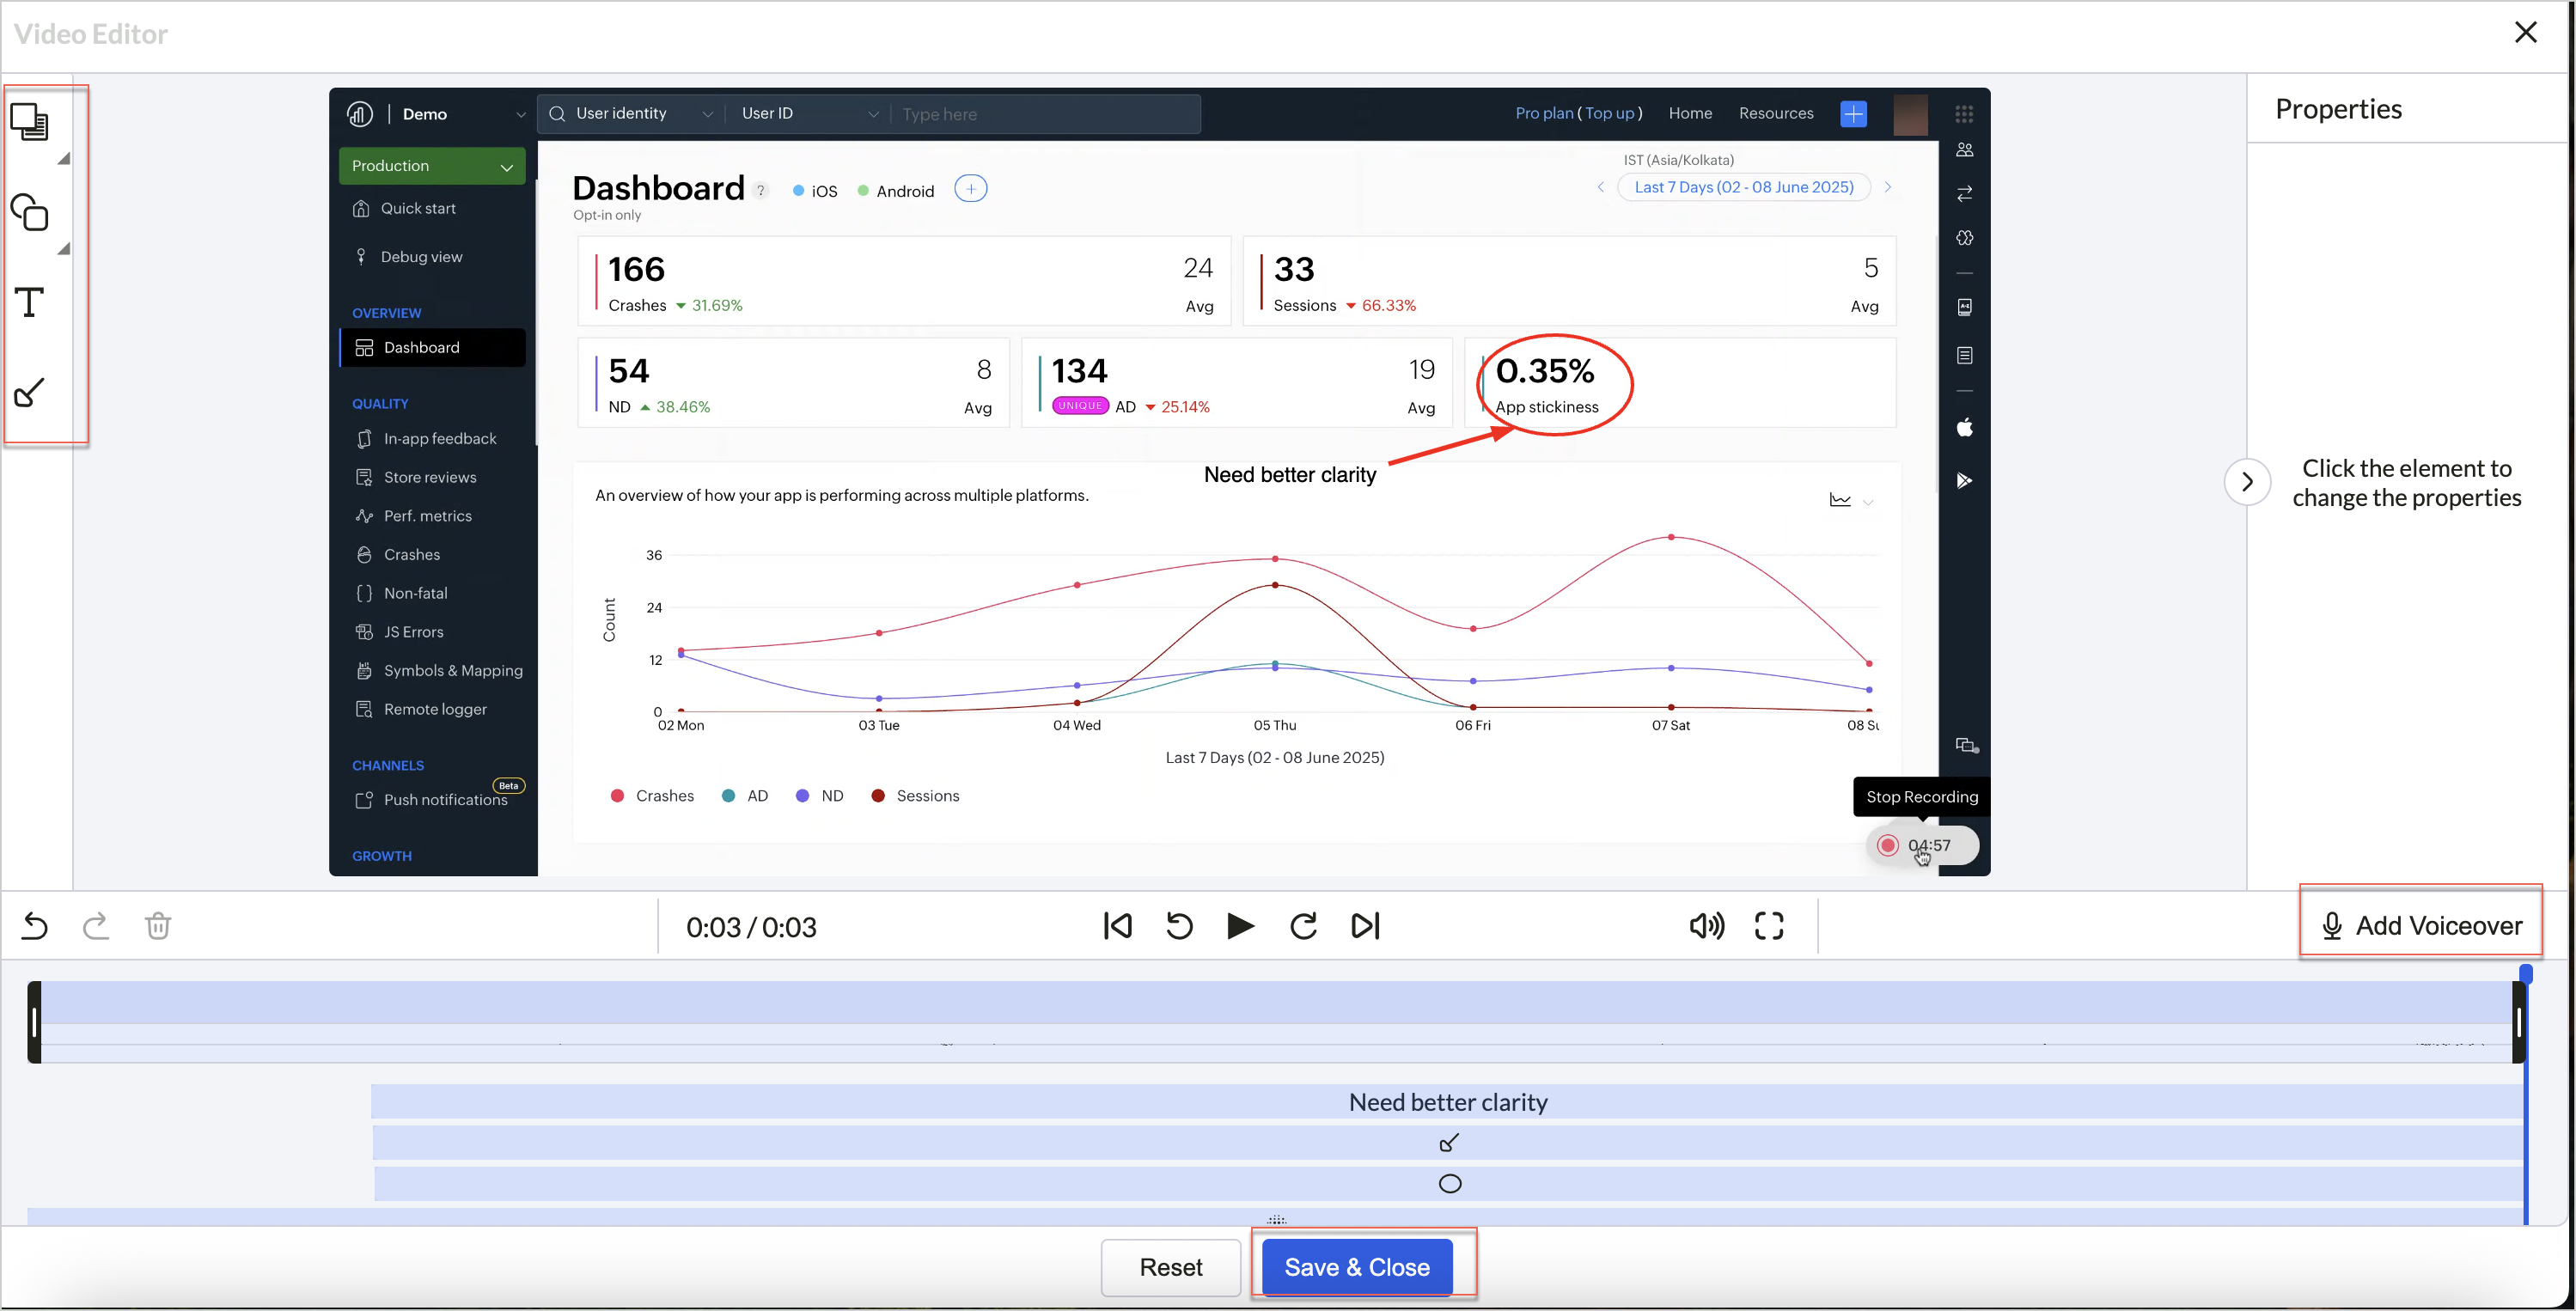
Task: Mute the video volume
Action: click(x=1706, y=925)
